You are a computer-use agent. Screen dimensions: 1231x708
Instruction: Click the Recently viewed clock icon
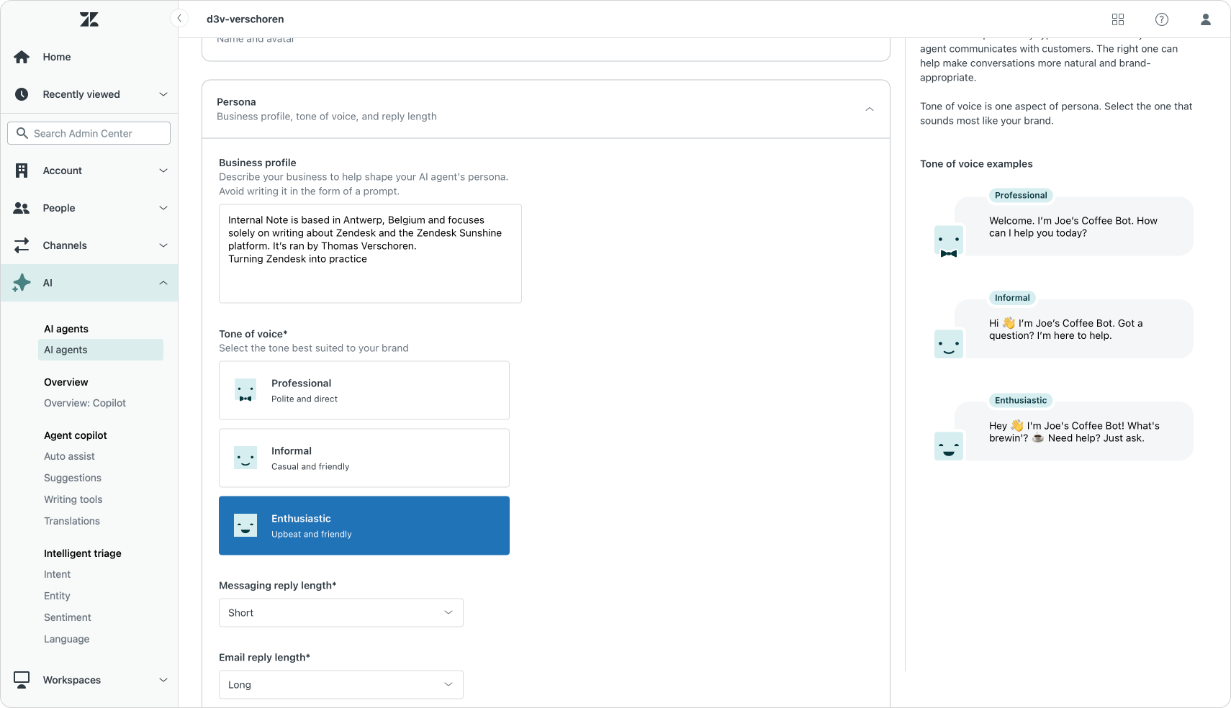click(x=22, y=94)
